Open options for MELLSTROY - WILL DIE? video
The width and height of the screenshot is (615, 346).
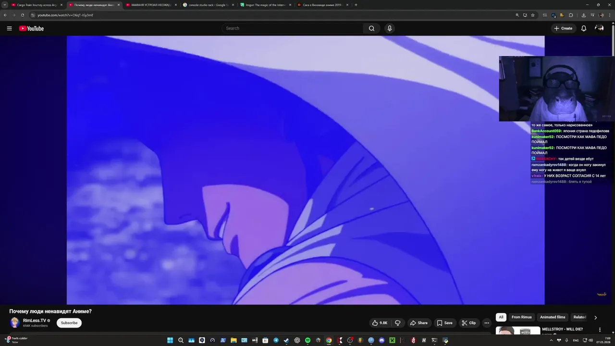[600, 330]
